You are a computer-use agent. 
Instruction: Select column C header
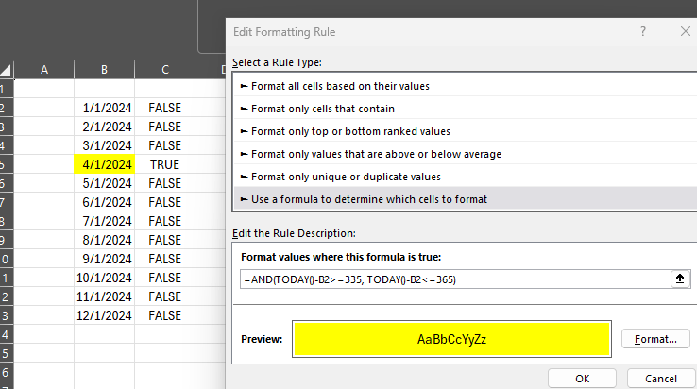165,70
